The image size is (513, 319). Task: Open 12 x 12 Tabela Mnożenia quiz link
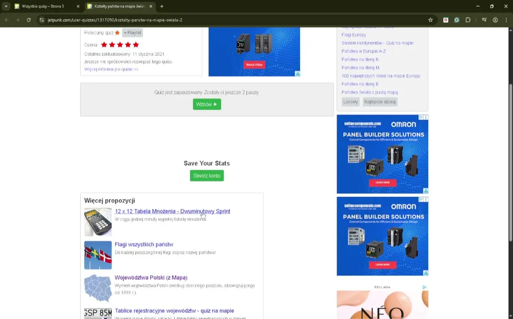(172, 211)
